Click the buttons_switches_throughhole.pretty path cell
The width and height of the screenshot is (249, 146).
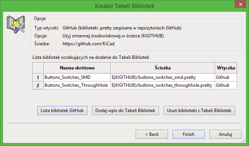click(163, 85)
